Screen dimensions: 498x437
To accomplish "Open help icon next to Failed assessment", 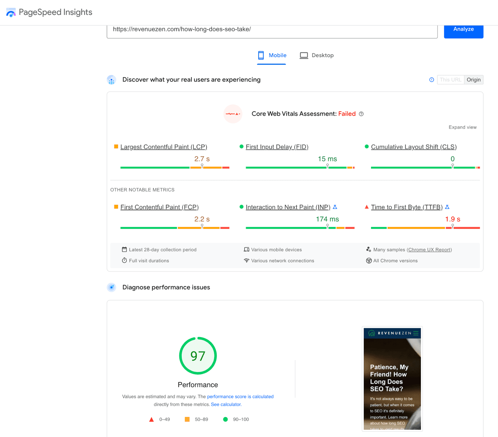I will 361,114.
